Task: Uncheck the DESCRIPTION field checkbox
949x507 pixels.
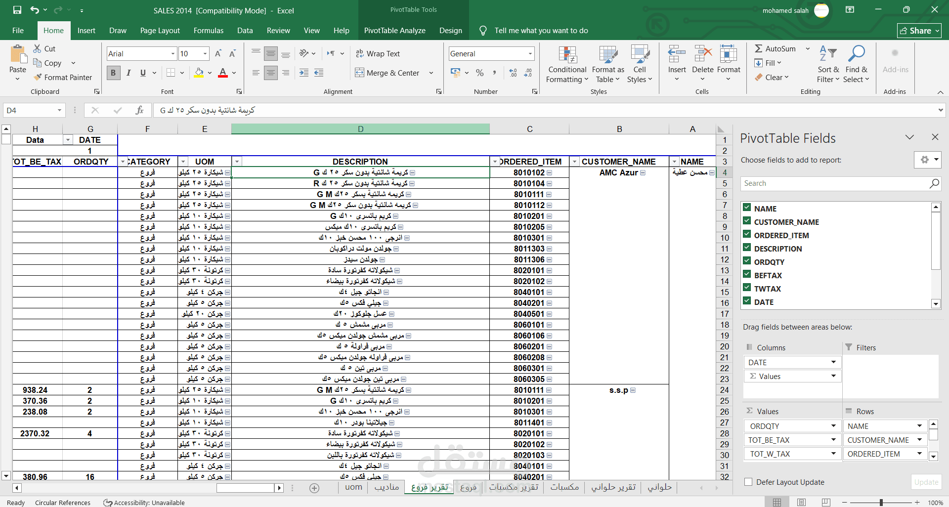Action: point(747,248)
